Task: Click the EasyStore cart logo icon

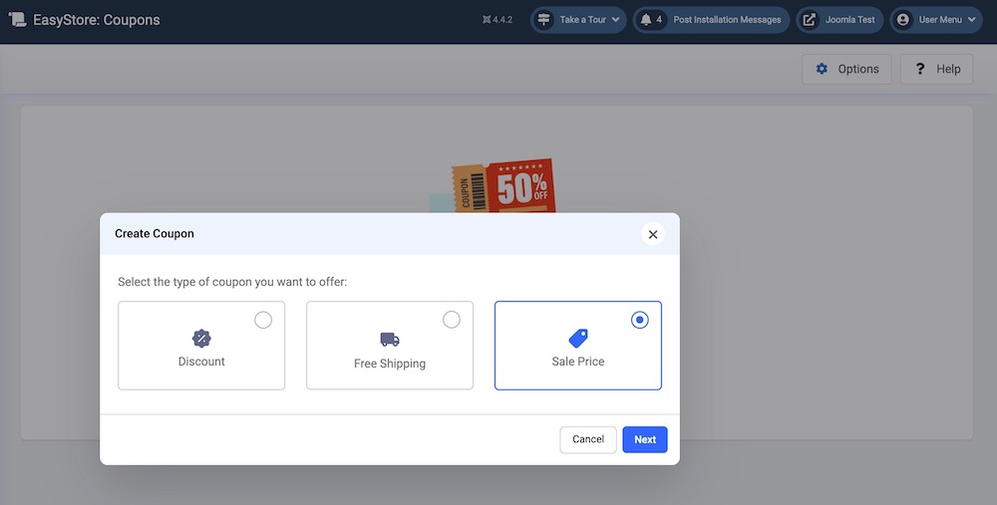Action: (x=17, y=19)
